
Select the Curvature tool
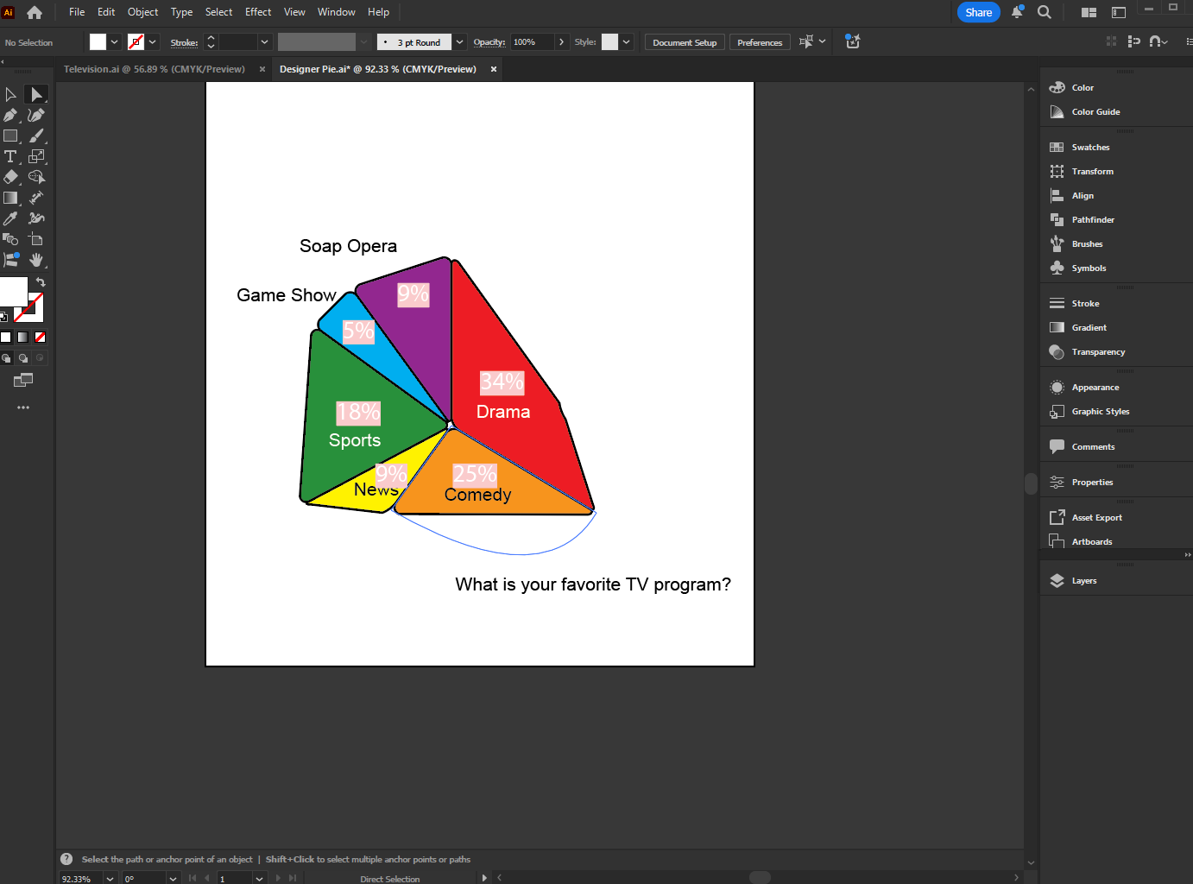(x=36, y=115)
